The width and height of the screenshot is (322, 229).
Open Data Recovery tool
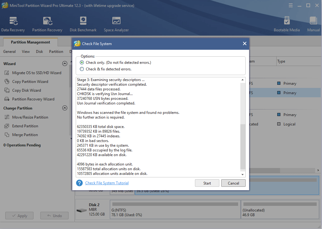click(x=13, y=24)
